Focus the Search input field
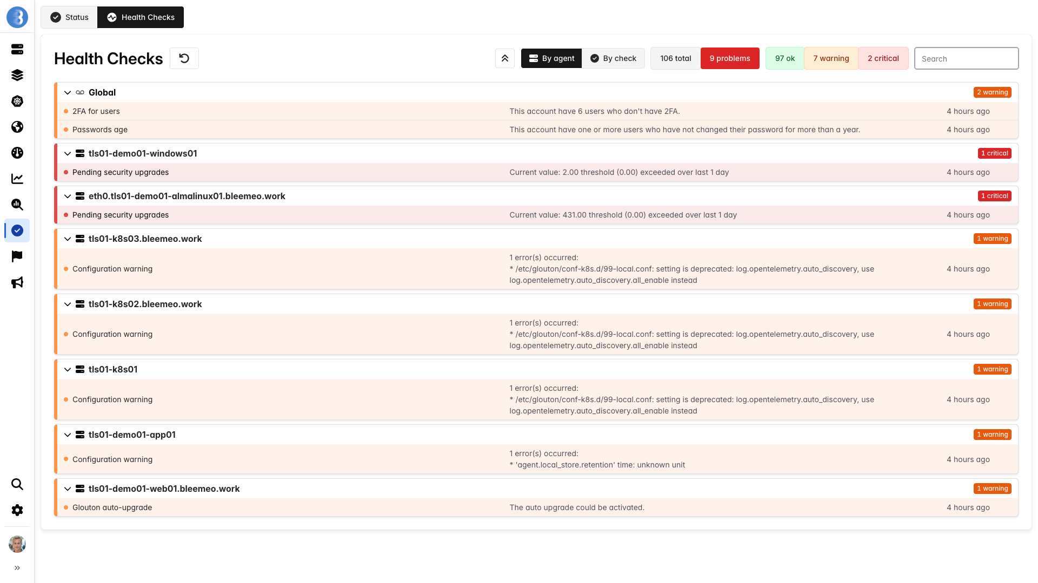Viewport: 1038px width, 583px height. tap(966, 58)
